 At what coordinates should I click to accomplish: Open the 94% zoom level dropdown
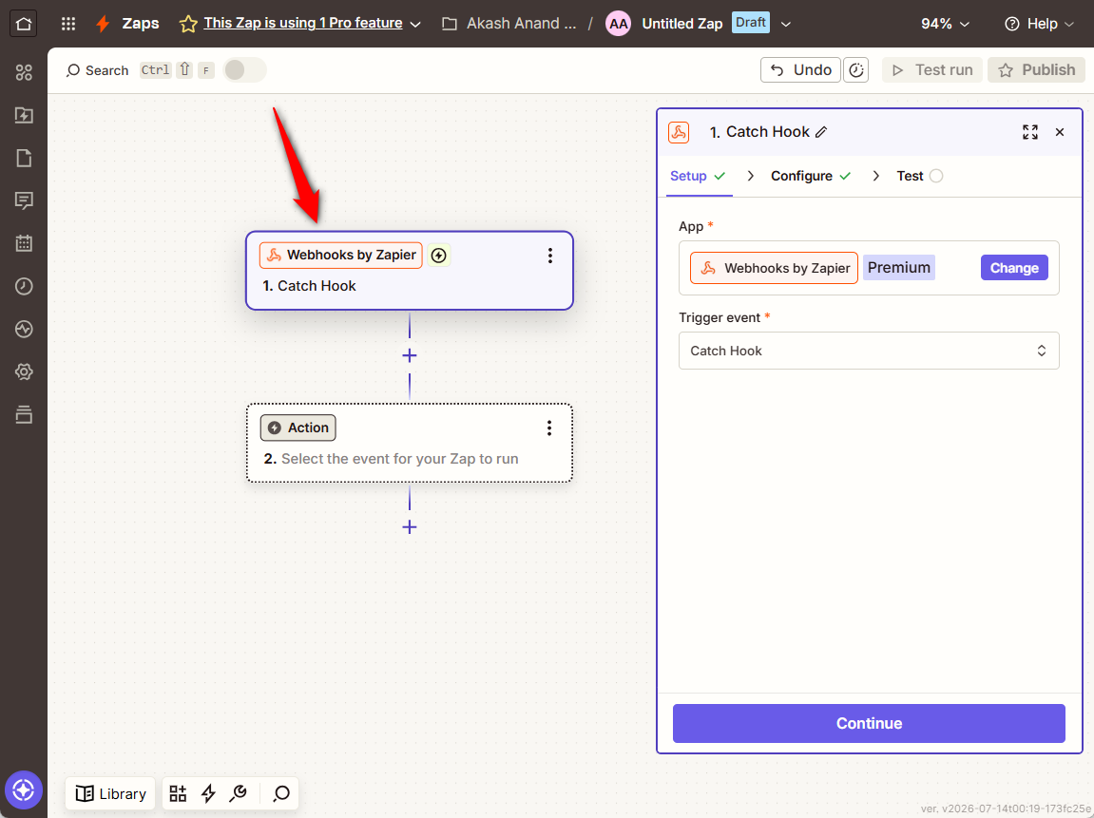coord(946,24)
